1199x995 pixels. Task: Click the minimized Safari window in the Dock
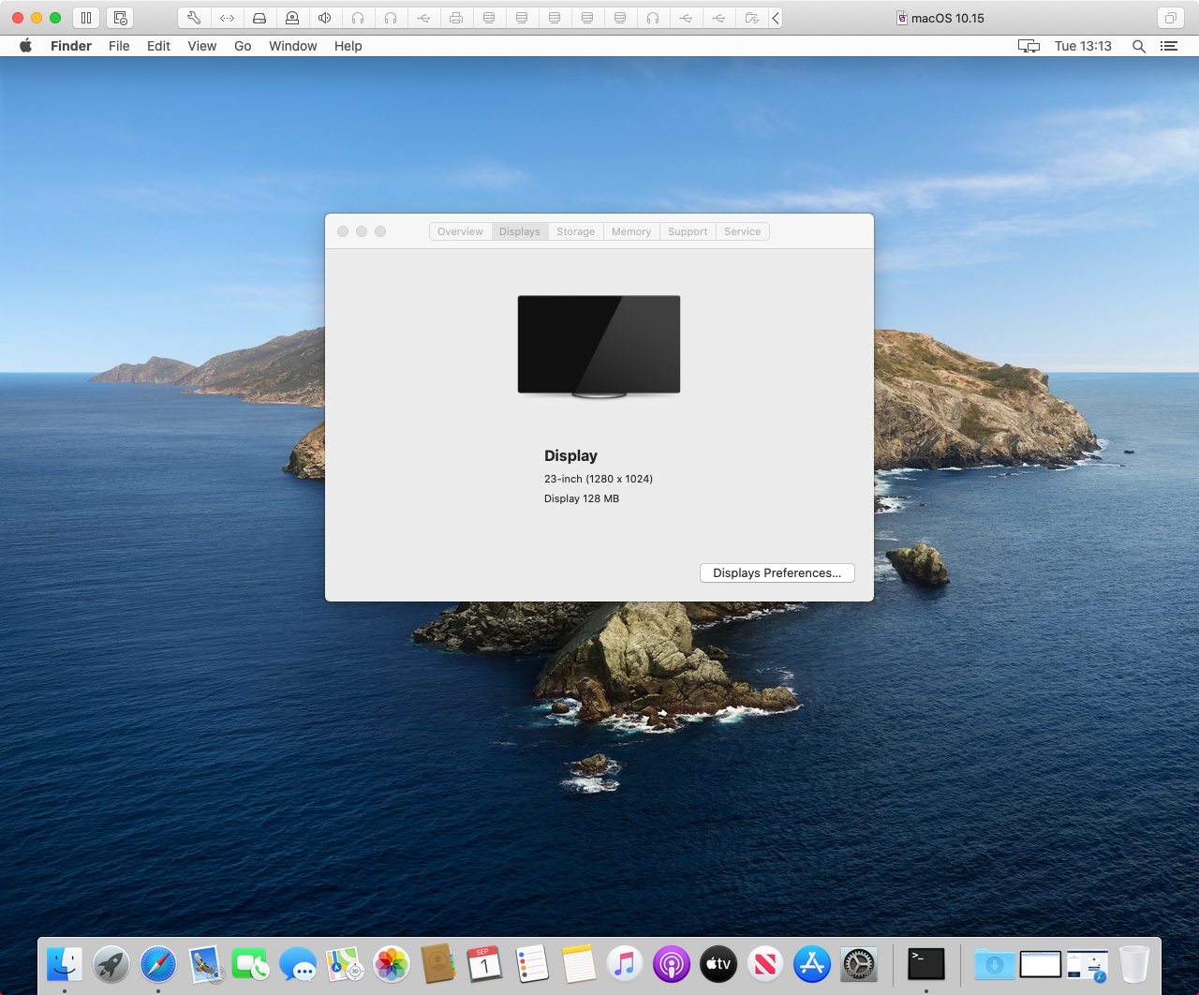(x=1088, y=964)
